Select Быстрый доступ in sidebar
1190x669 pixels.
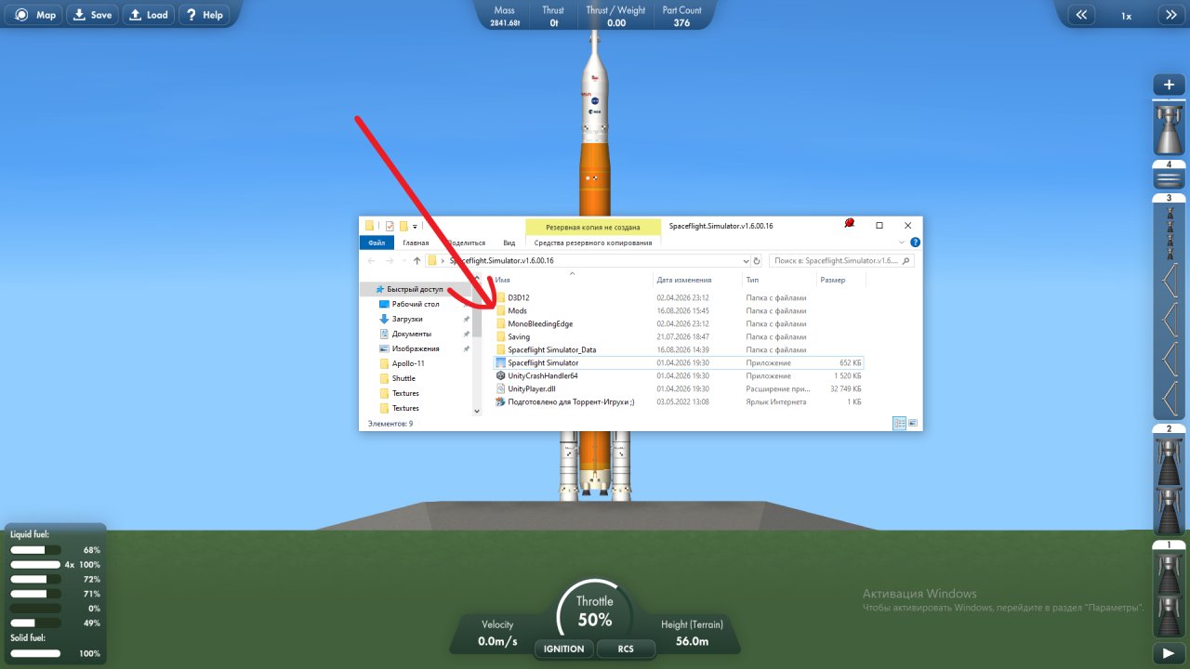(x=415, y=289)
